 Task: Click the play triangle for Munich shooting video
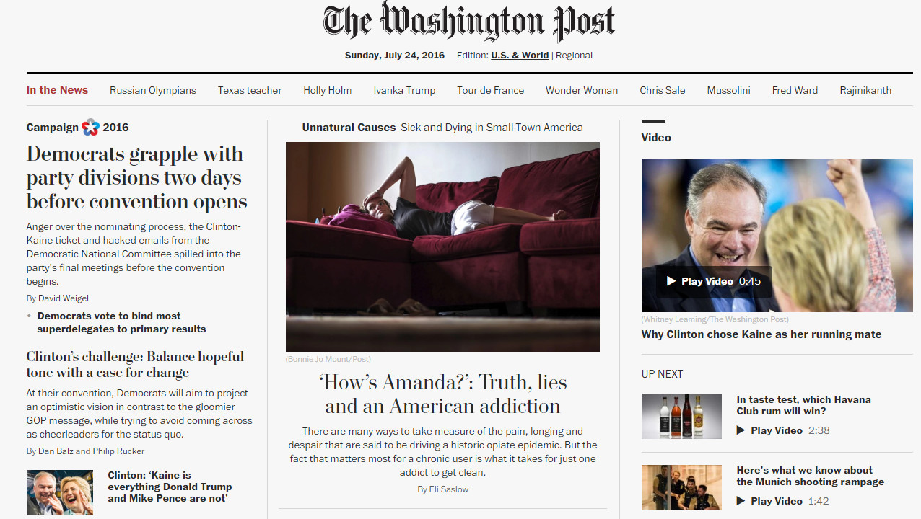[x=741, y=501]
